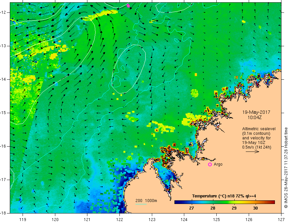
Task: Click the longitude axis label 122
Action: click(x=119, y=219)
